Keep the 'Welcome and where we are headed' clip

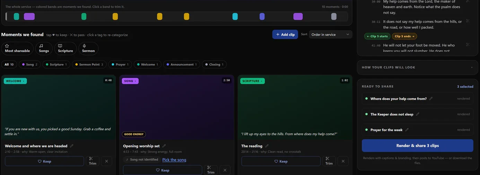[44, 161]
